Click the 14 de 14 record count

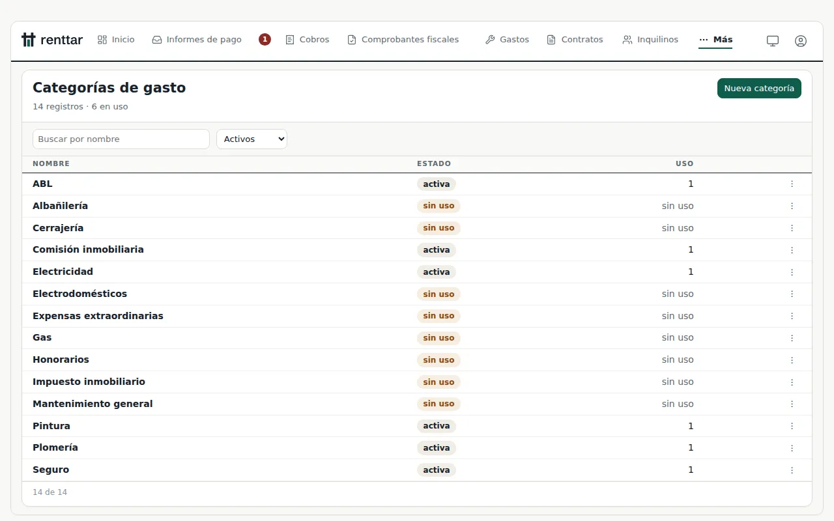click(50, 492)
